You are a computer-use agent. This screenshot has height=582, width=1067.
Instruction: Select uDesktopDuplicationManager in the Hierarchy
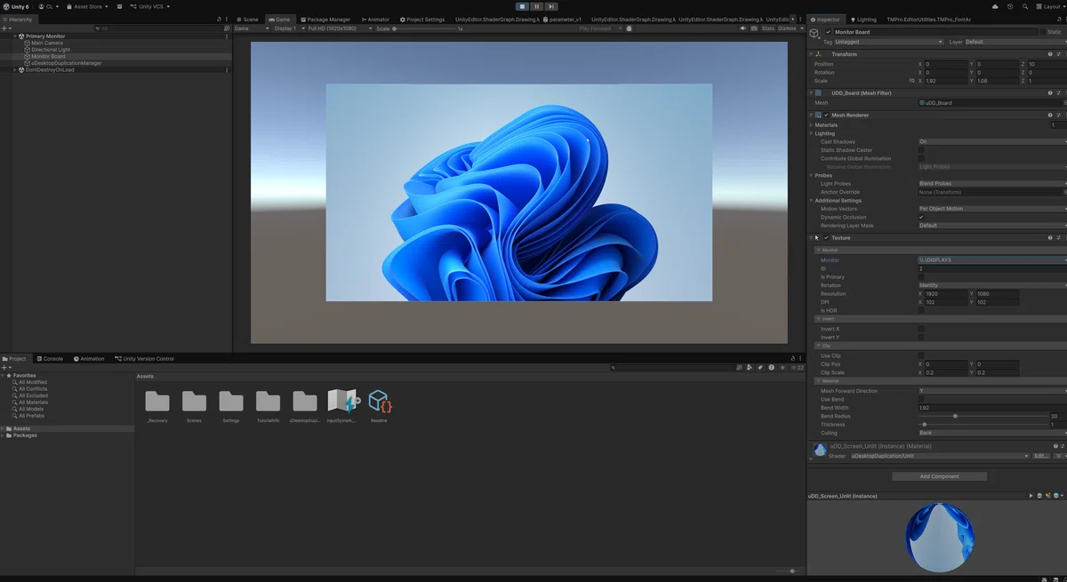click(x=66, y=63)
